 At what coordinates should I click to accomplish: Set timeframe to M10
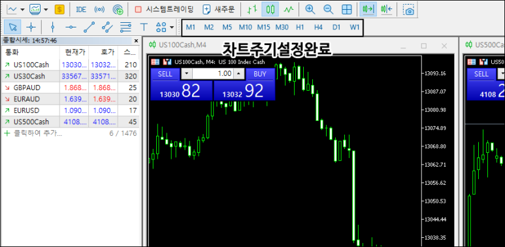(246, 27)
